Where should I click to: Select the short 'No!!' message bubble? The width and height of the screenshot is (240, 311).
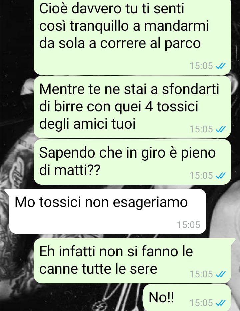click(187, 298)
